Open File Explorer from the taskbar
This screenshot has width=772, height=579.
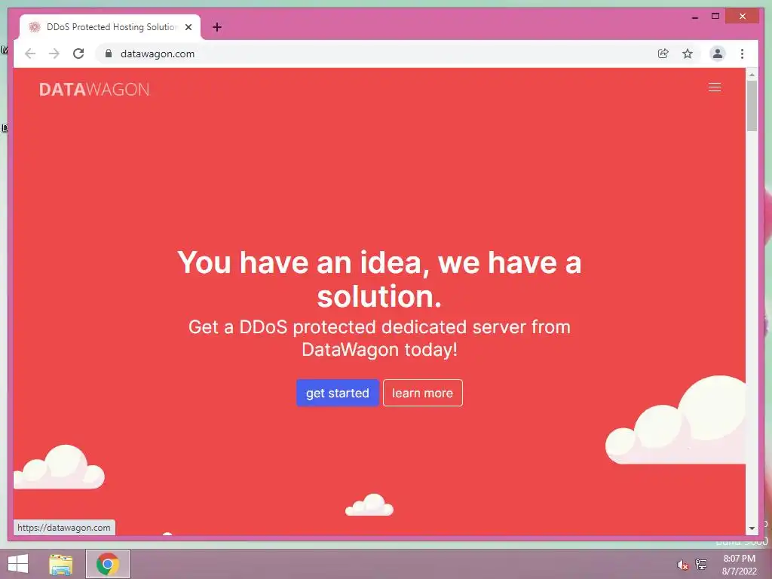click(x=60, y=564)
